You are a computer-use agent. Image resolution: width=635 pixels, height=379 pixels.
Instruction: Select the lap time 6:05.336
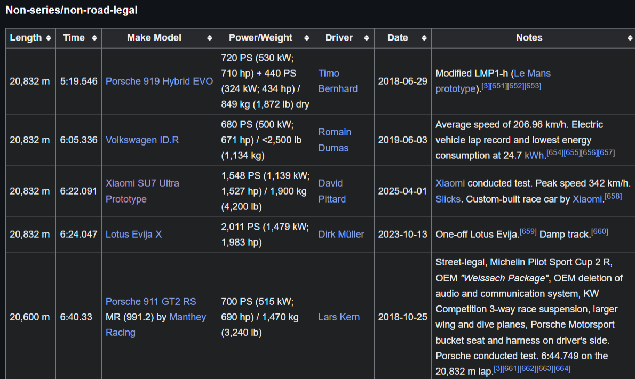point(78,140)
